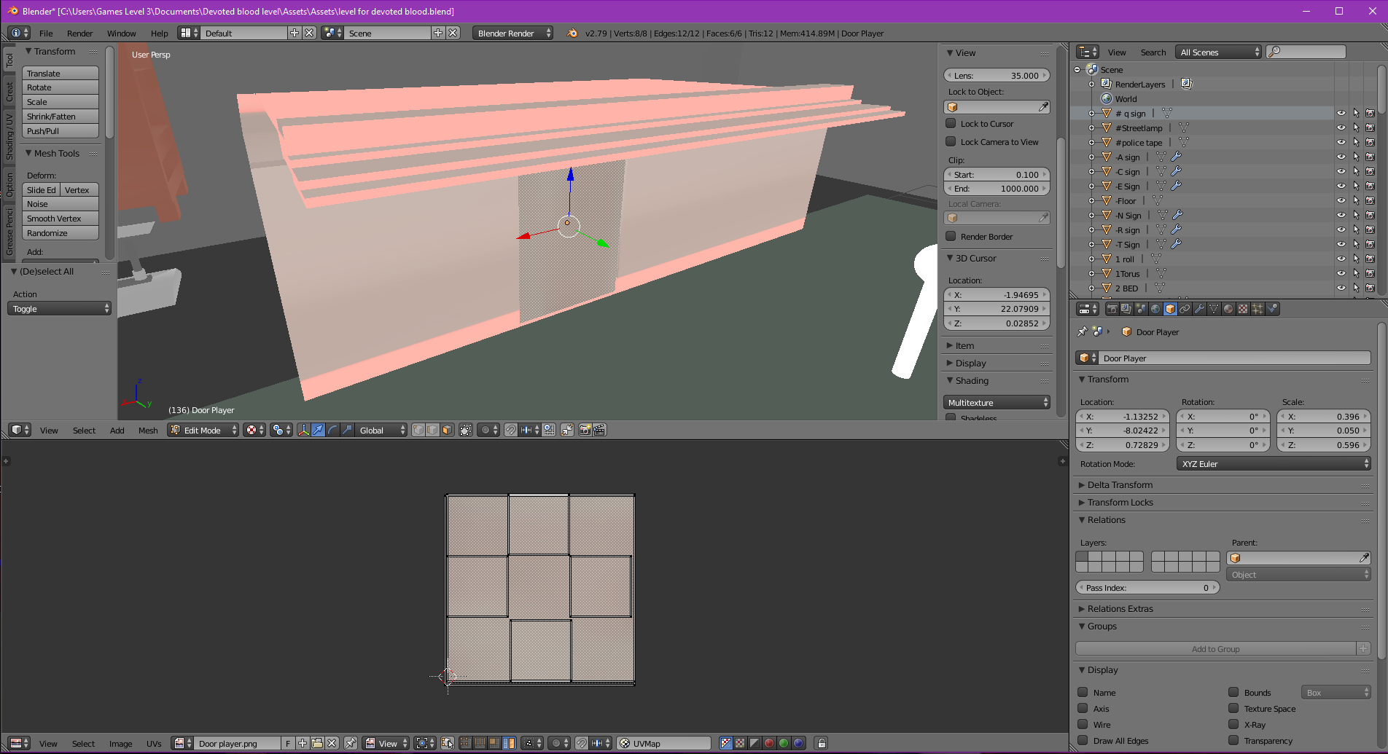
Task: Click the Shrink/Fatten tool button
Action: pos(60,117)
